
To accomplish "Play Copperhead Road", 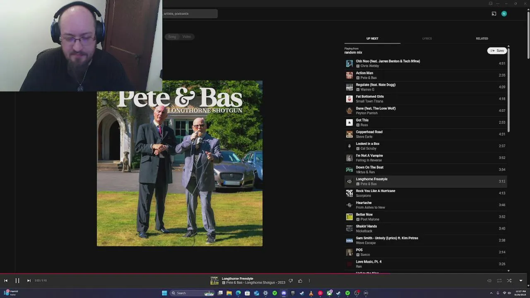I will coord(426,134).
